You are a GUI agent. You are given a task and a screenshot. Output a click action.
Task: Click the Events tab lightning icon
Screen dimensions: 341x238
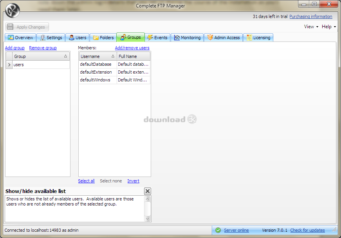tap(150, 38)
